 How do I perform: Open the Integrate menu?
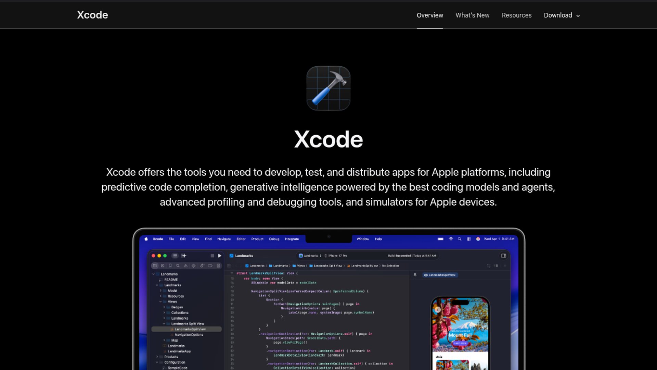click(x=292, y=239)
